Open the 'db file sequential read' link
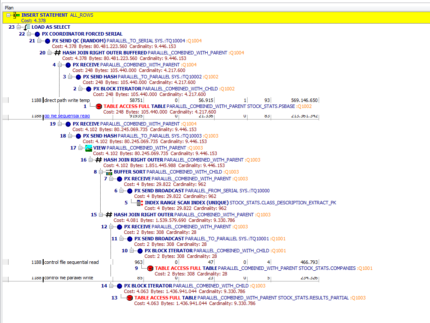The image size is (430, 323). click(x=67, y=116)
